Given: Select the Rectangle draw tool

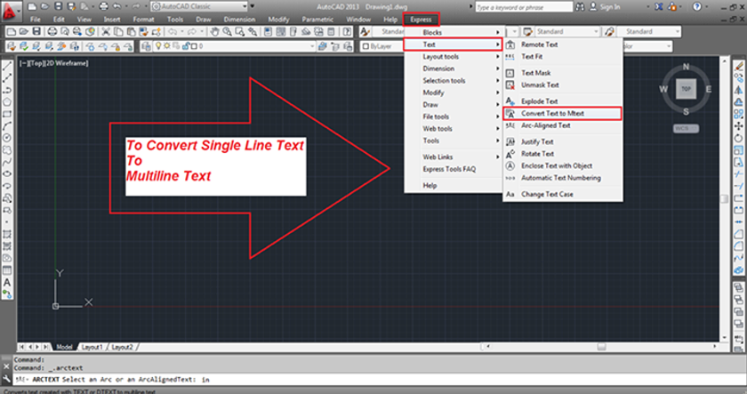Looking at the screenshot, I should [x=7, y=115].
